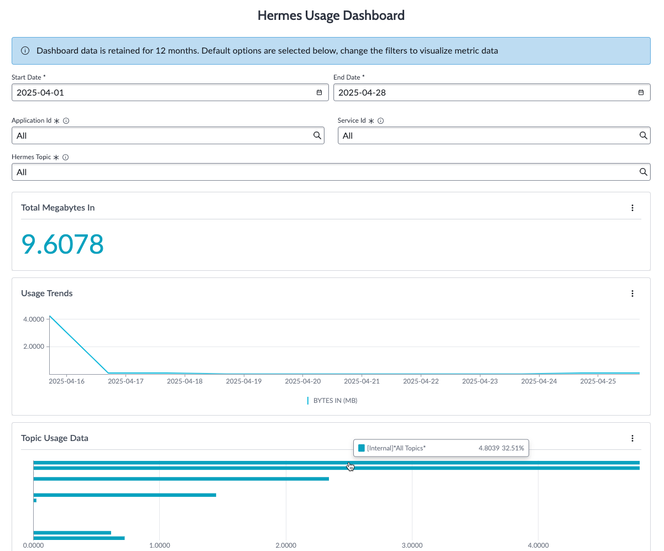Open Usage Trends panel options menu
Viewport: 664px width, 551px height.
tap(632, 293)
